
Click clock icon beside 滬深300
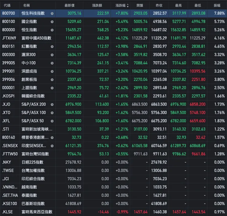coord(52,55)
